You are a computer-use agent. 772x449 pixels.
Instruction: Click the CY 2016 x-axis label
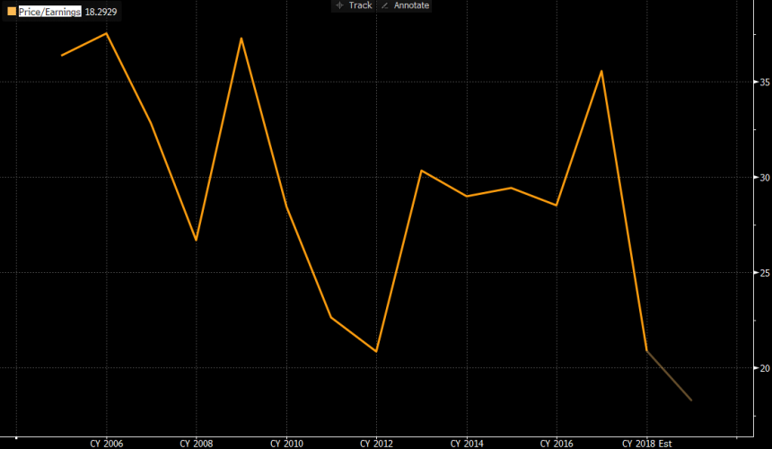coord(555,444)
